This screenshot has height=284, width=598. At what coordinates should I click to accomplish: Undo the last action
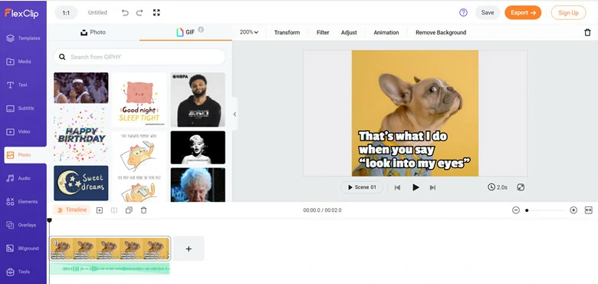point(125,12)
